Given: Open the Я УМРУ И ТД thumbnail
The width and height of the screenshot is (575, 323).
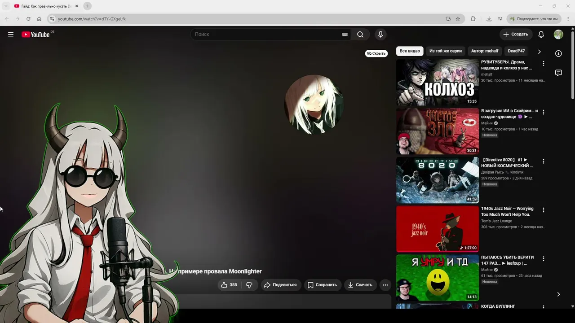Looking at the screenshot, I should (438, 278).
